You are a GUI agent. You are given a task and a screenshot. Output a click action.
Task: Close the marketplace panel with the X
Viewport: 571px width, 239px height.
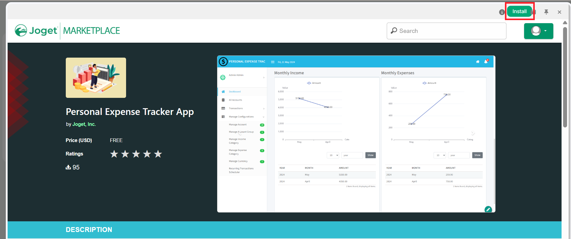pyautogui.click(x=559, y=12)
